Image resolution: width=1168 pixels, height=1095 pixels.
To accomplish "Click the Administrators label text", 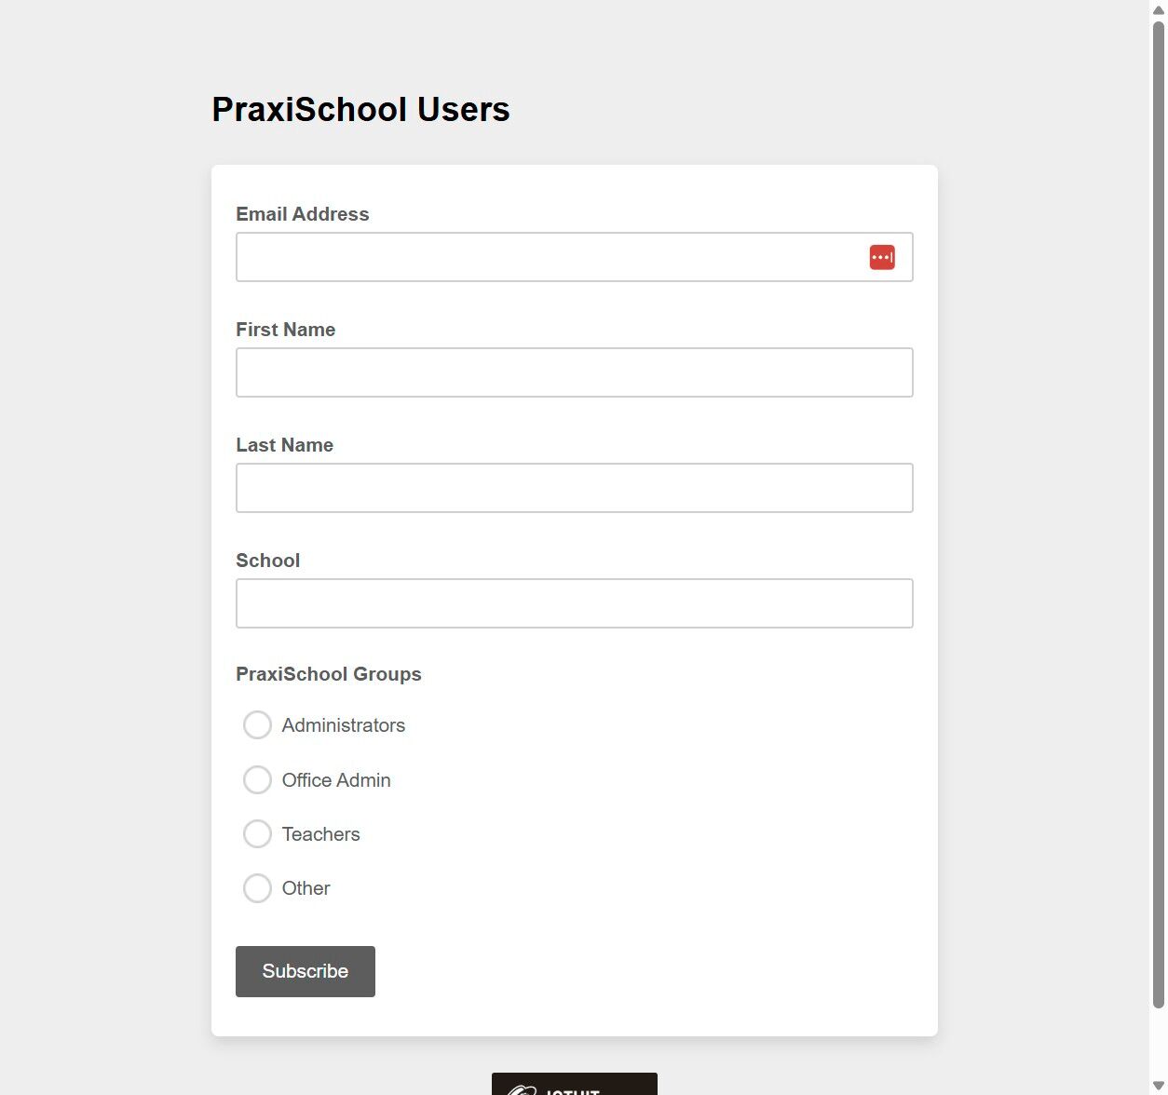I will point(343,725).
